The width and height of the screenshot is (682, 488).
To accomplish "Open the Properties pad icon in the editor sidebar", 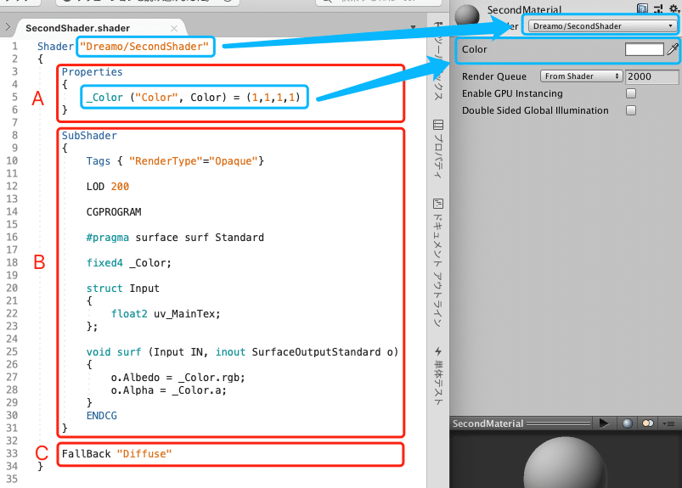I will pyautogui.click(x=438, y=125).
